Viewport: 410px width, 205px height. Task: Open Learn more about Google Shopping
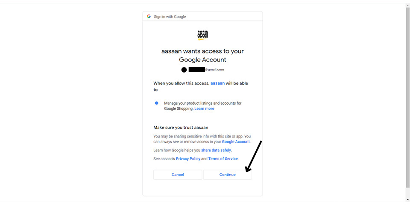click(x=204, y=108)
